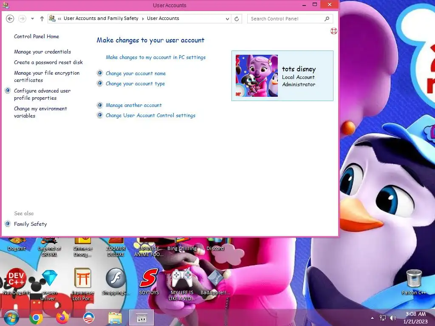The image size is (435, 326).
Task: Click the tots disney account picture
Action: pos(257,76)
